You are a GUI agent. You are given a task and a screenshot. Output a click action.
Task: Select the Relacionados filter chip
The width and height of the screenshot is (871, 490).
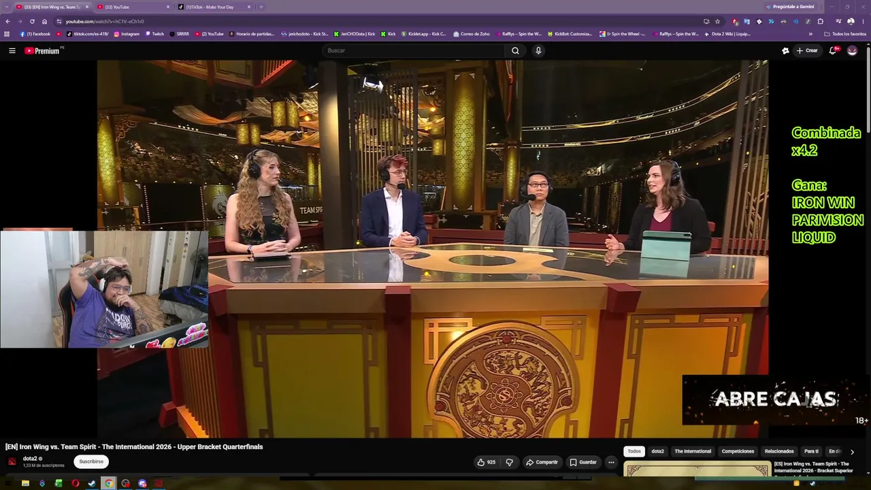(x=779, y=451)
